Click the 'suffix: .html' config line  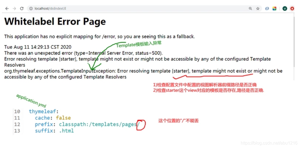[x=54, y=131]
